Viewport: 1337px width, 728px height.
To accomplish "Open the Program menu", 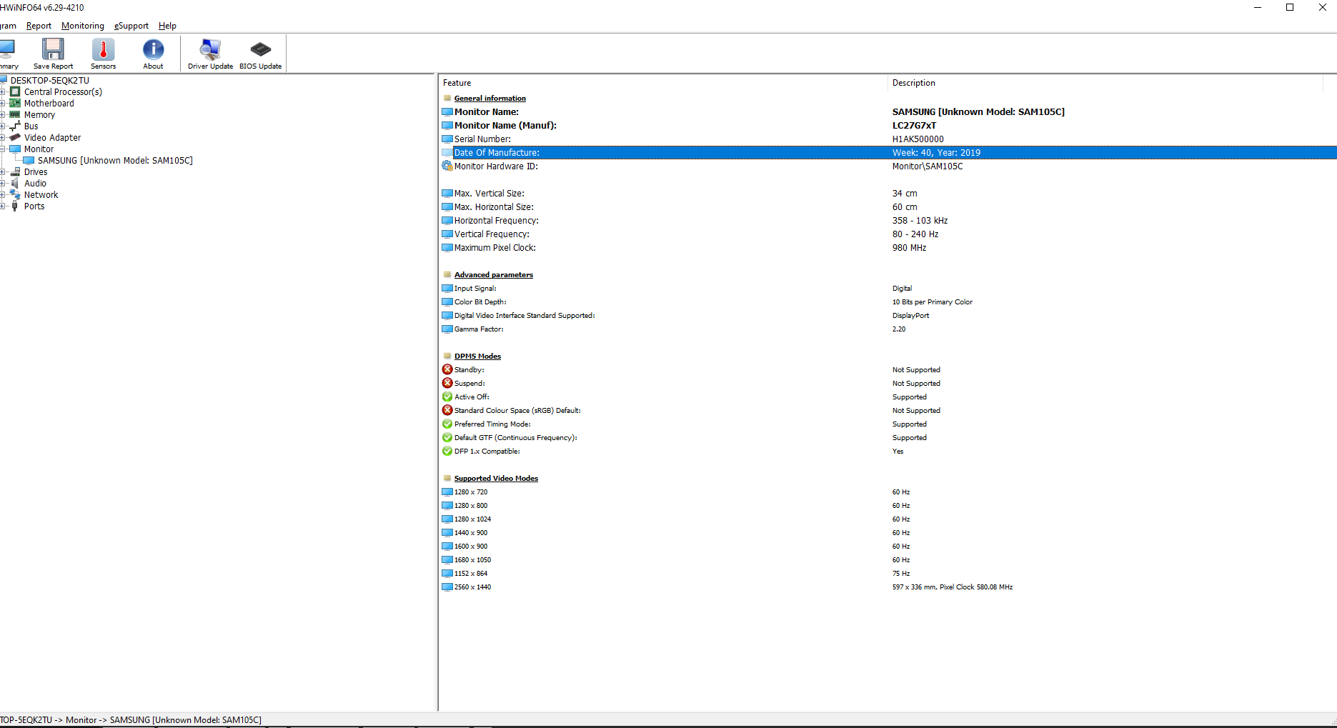I will point(8,26).
